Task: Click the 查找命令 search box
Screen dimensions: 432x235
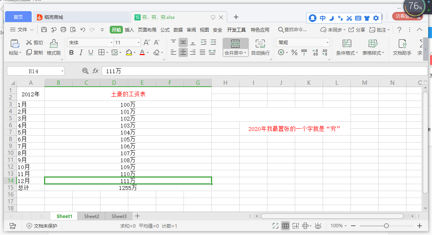Action: [293, 30]
